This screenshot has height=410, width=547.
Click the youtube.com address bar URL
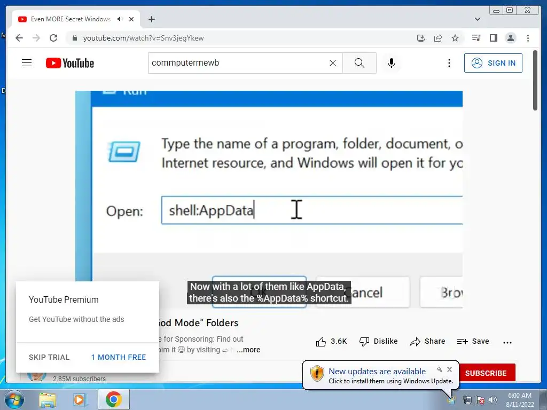[143, 38]
